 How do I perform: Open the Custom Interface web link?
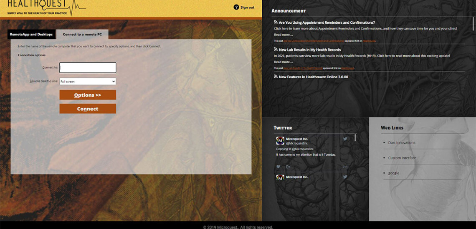pos(402,158)
